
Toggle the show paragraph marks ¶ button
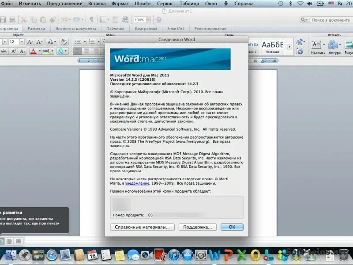pos(91,20)
